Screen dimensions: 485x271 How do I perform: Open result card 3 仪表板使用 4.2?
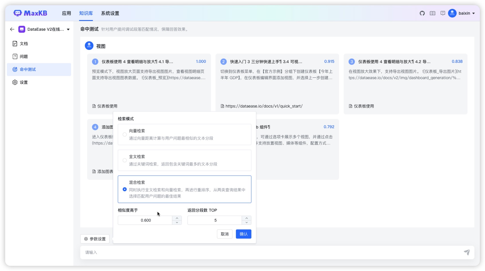(x=406, y=84)
